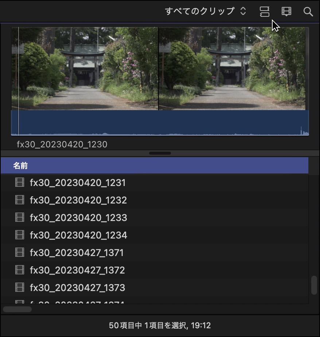Image resolution: width=320 pixels, height=337 pixels.
Task: Click the horizontal scrollbar thumb at bottom
Action: click(17, 309)
